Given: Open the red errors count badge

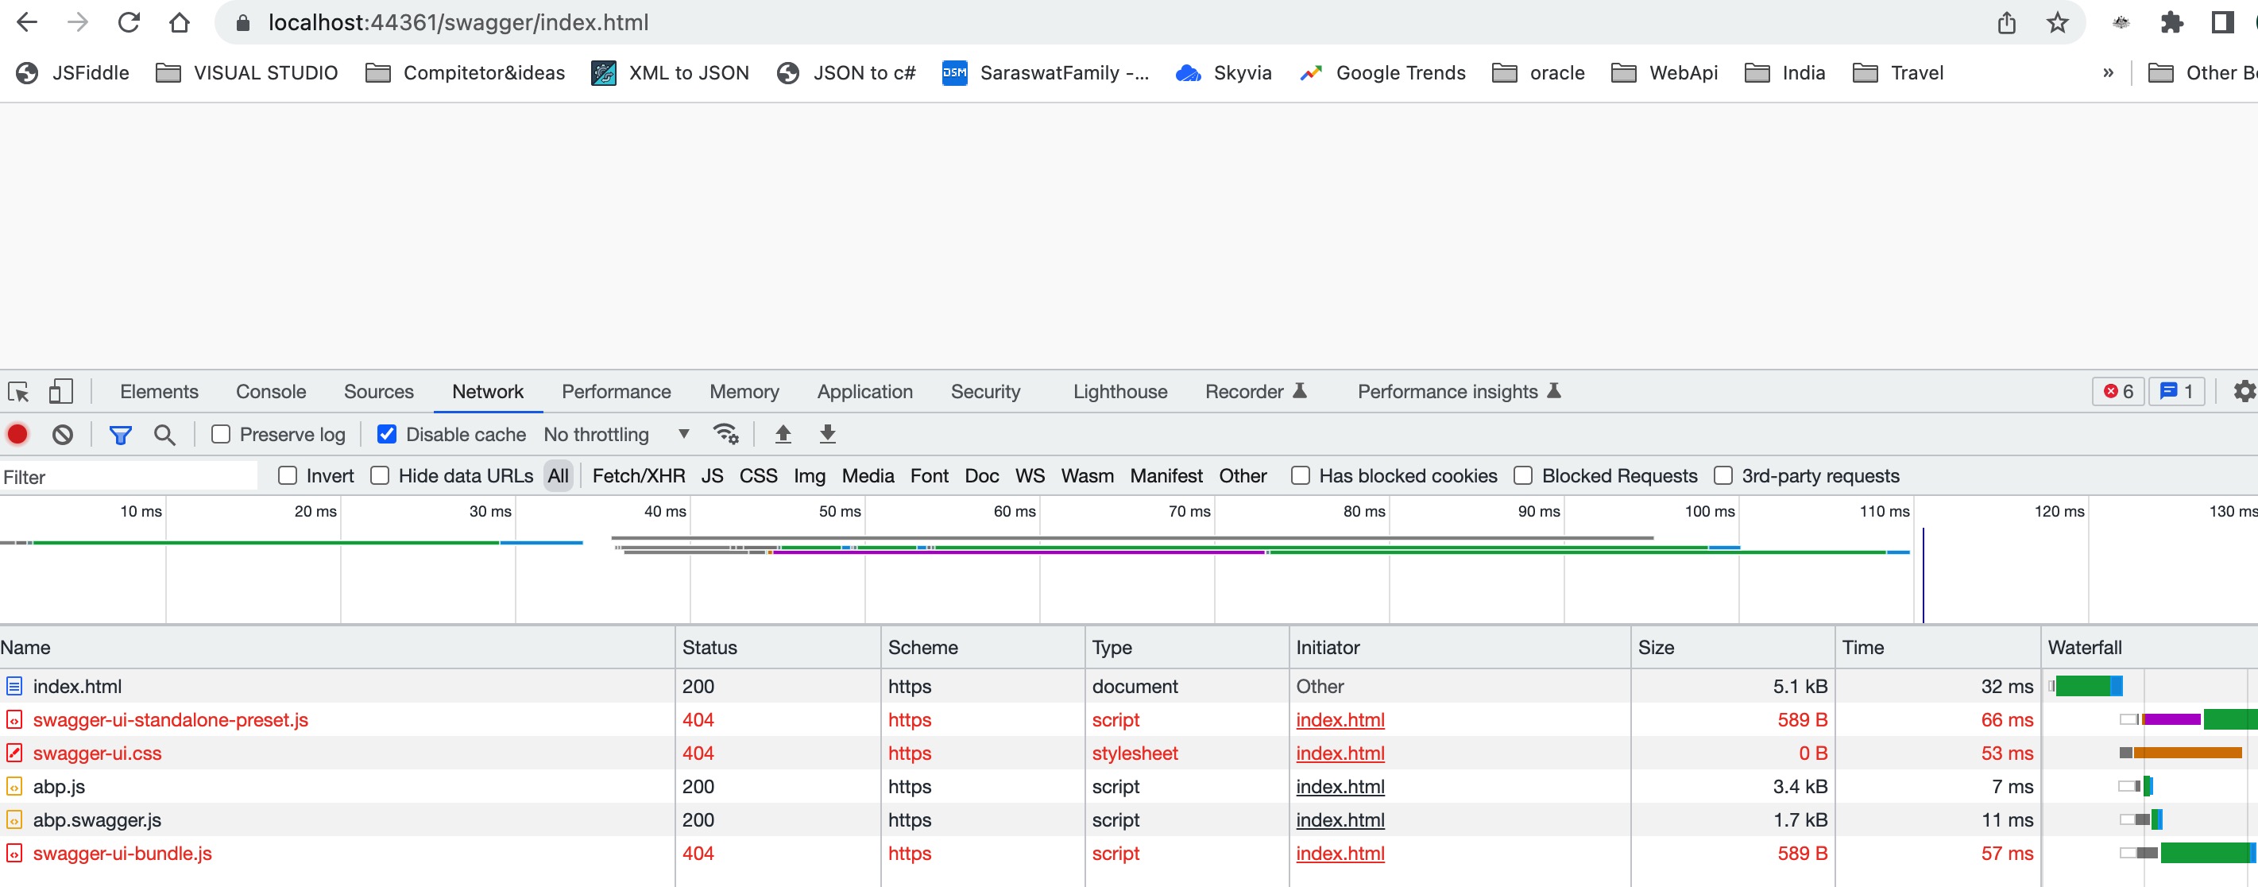Looking at the screenshot, I should 2117,392.
